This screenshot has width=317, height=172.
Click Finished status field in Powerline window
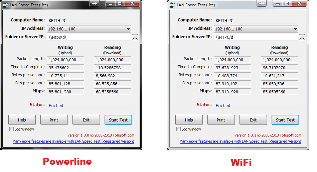89,105
